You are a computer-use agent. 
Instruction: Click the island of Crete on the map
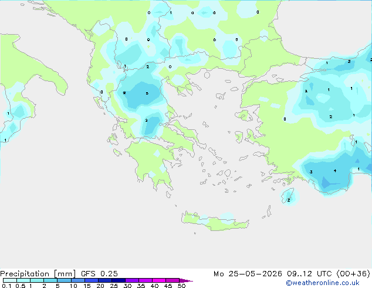click(215, 222)
